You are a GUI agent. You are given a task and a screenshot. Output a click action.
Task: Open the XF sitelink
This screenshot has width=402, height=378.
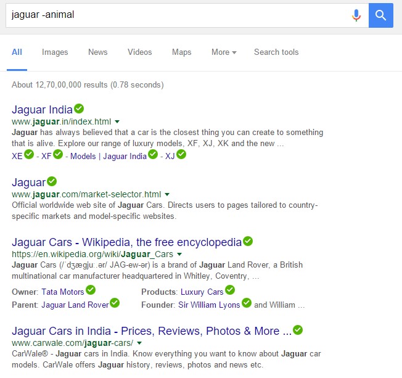pos(46,156)
